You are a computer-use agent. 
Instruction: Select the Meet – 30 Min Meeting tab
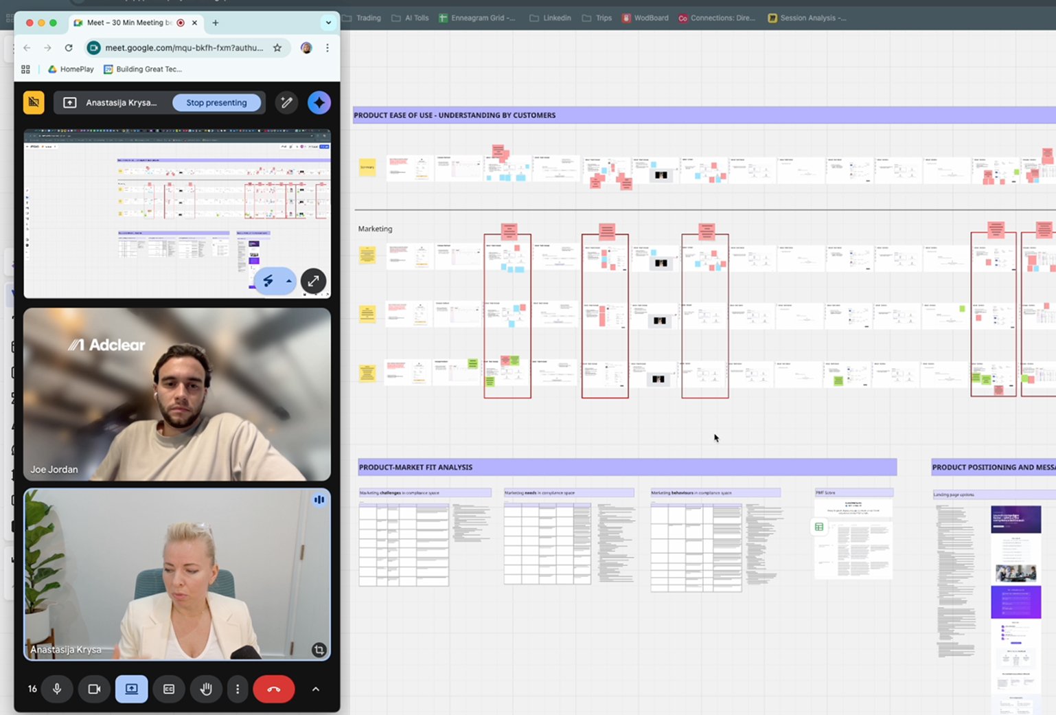(x=127, y=23)
